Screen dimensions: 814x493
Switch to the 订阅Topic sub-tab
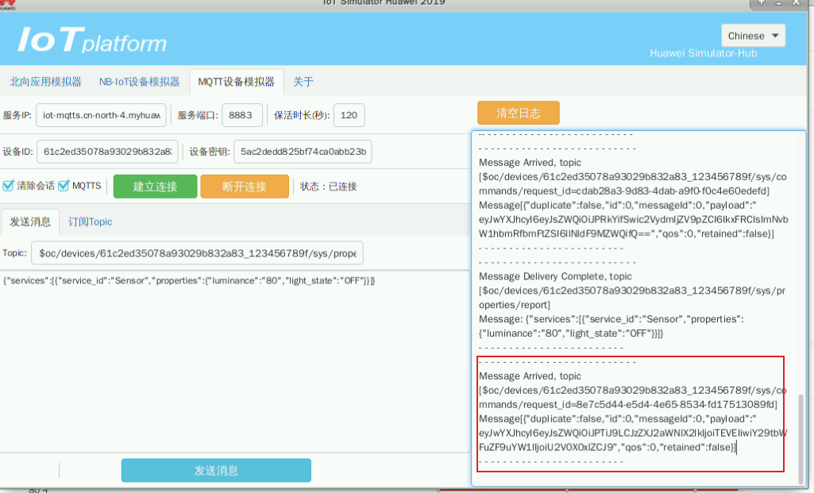pos(90,222)
